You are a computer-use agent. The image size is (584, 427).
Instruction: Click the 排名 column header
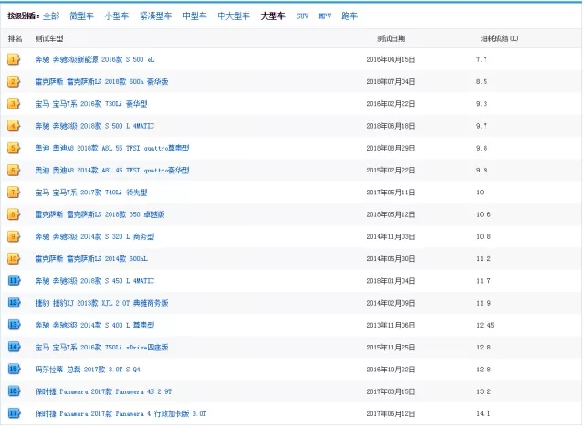click(x=15, y=38)
